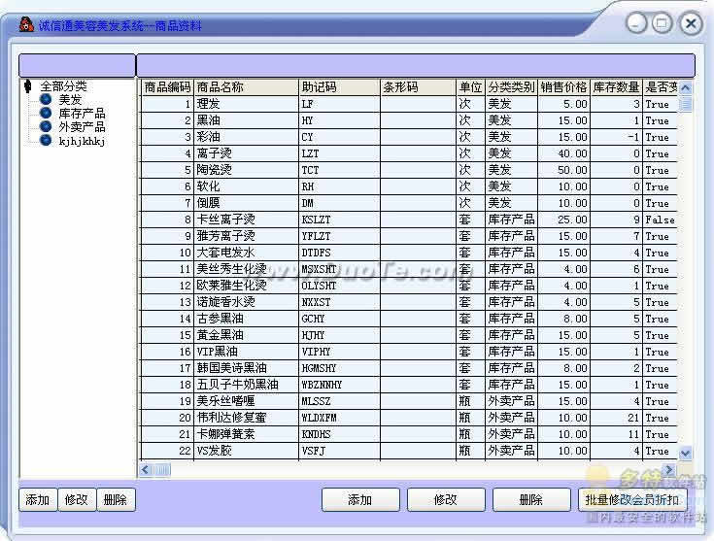Click the blue icon beside kjhjkhkj category
The height and width of the screenshot is (541, 714).
pos(46,140)
